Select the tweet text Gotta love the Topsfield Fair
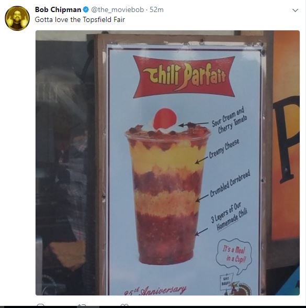306x308 pixels. tap(80, 20)
